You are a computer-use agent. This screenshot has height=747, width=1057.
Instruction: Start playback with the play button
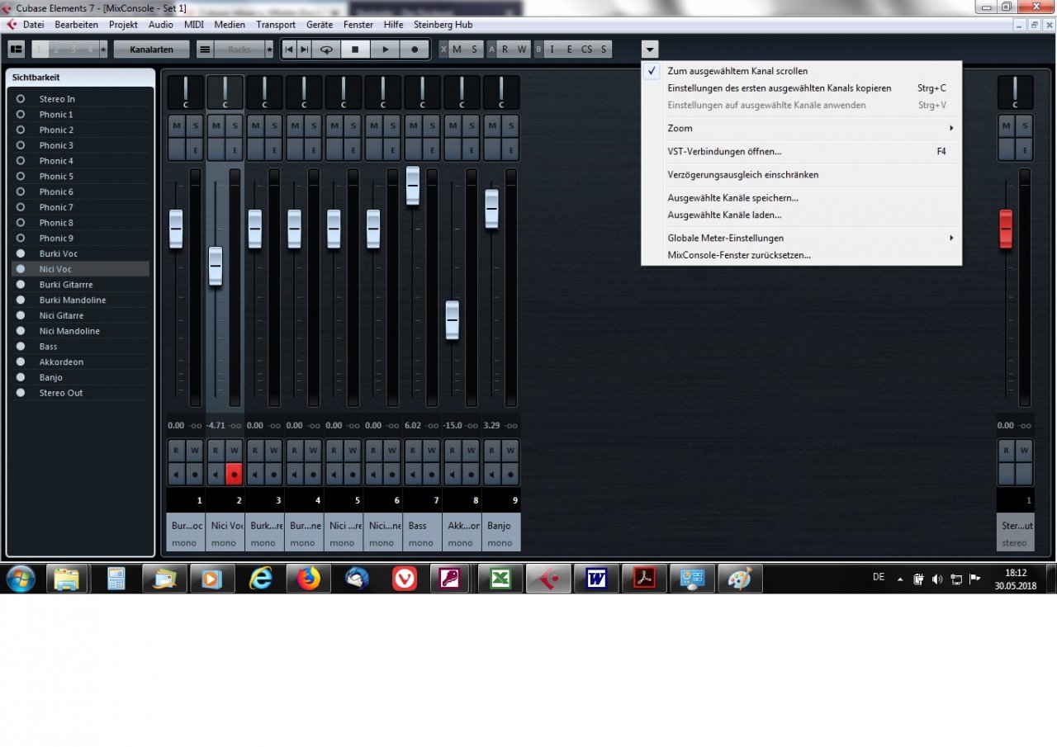(x=385, y=50)
